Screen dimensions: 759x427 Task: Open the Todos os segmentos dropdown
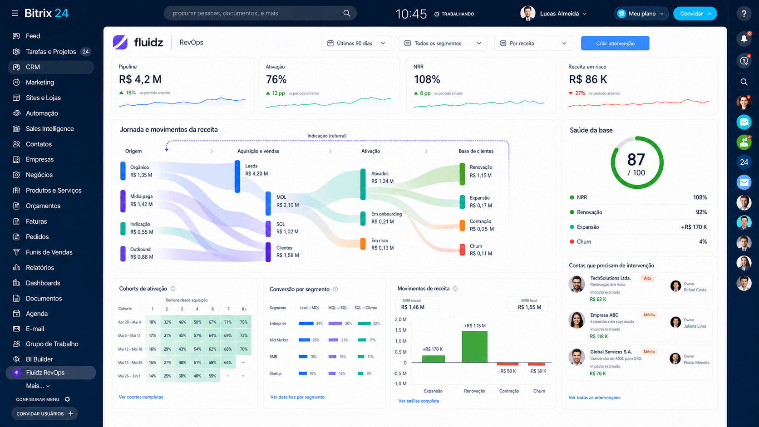(x=443, y=43)
